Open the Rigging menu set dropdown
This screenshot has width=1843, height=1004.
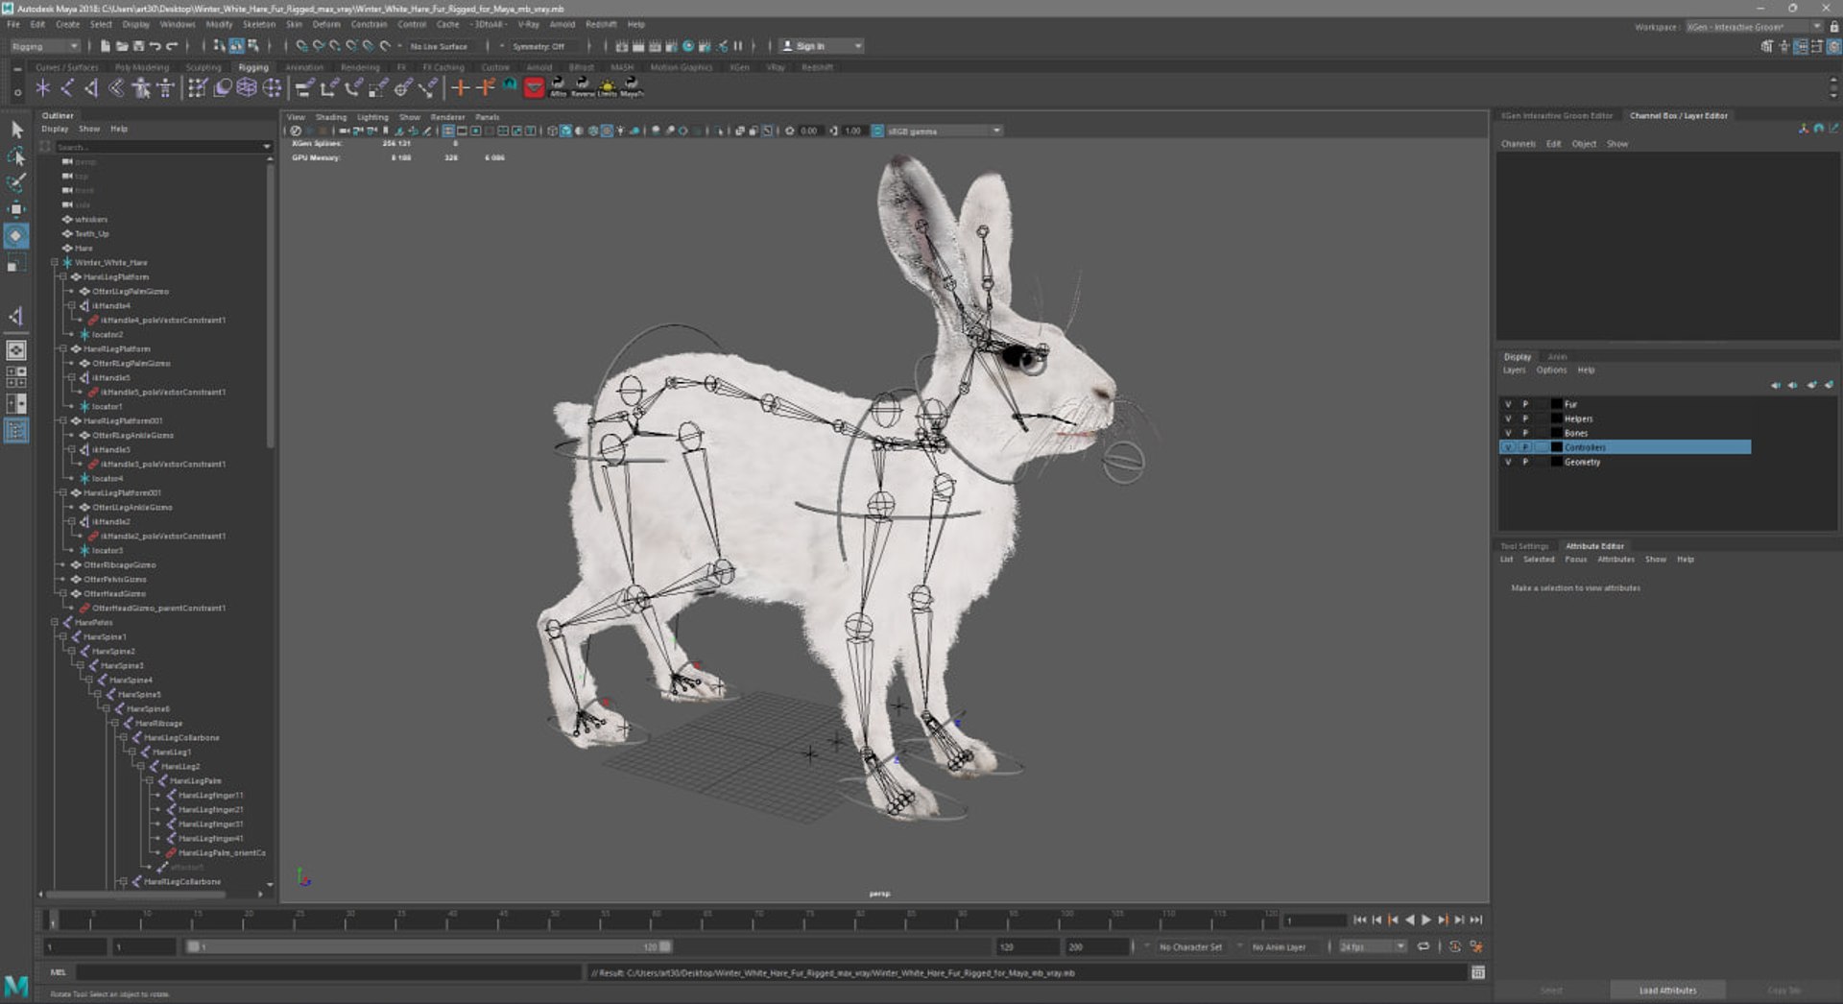tap(45, 46)
